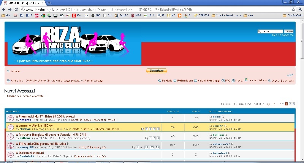Open a new browser tab
The image size is (304, 163).
coord(49,3)
